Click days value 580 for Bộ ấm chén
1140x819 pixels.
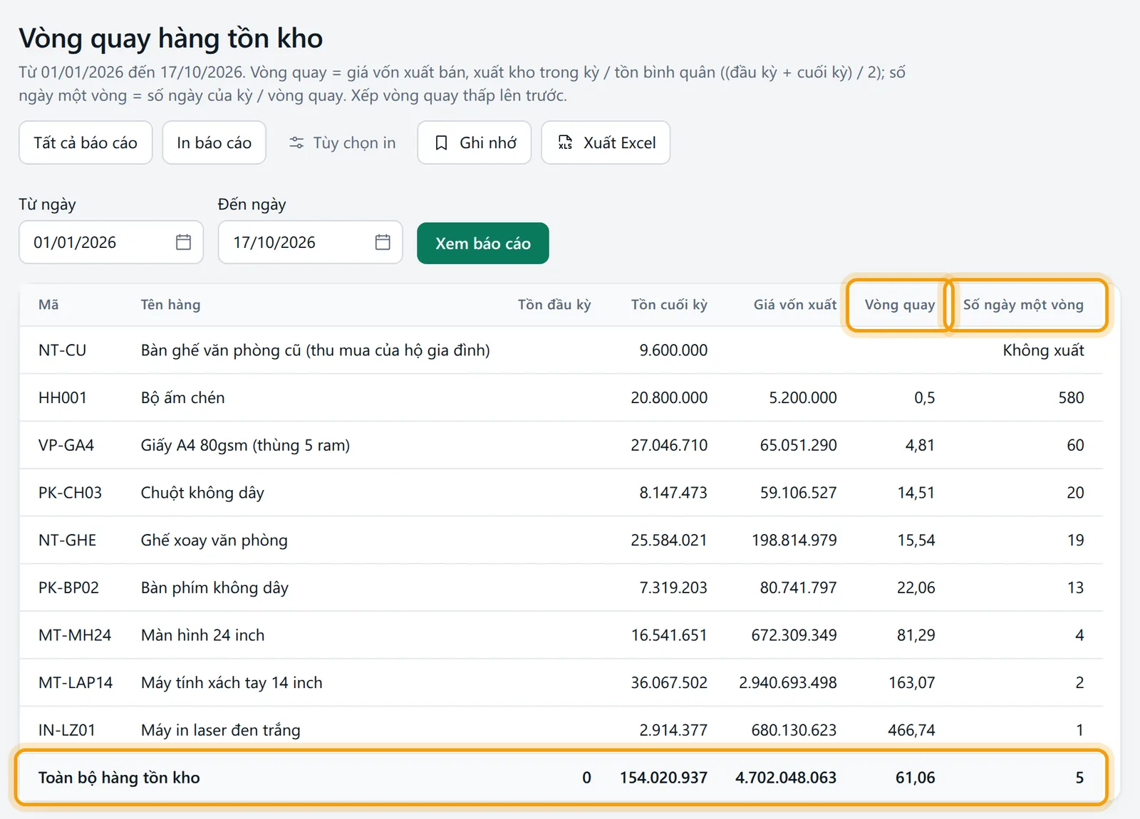pyautogui.click(x=1071, y=398)
